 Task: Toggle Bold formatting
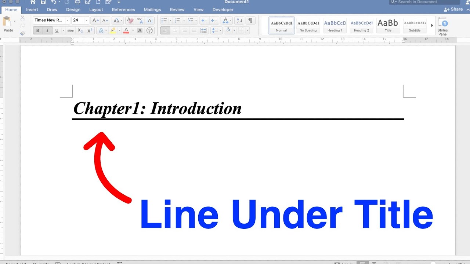pyautogui.click(x=37, y=30)
